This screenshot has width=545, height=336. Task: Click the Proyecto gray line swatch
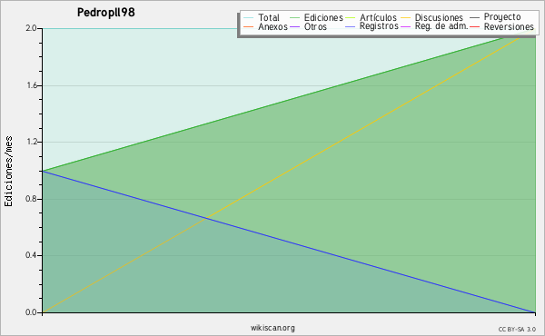coord(474,18)
